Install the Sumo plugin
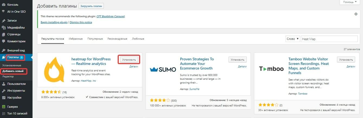This screenshot has height=118, width=363. pos(237,59)
